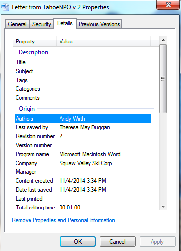
Task: Click the Company value Squaw Valley Ski Corp
Action: pyautogui.click(x=86, y=163)
